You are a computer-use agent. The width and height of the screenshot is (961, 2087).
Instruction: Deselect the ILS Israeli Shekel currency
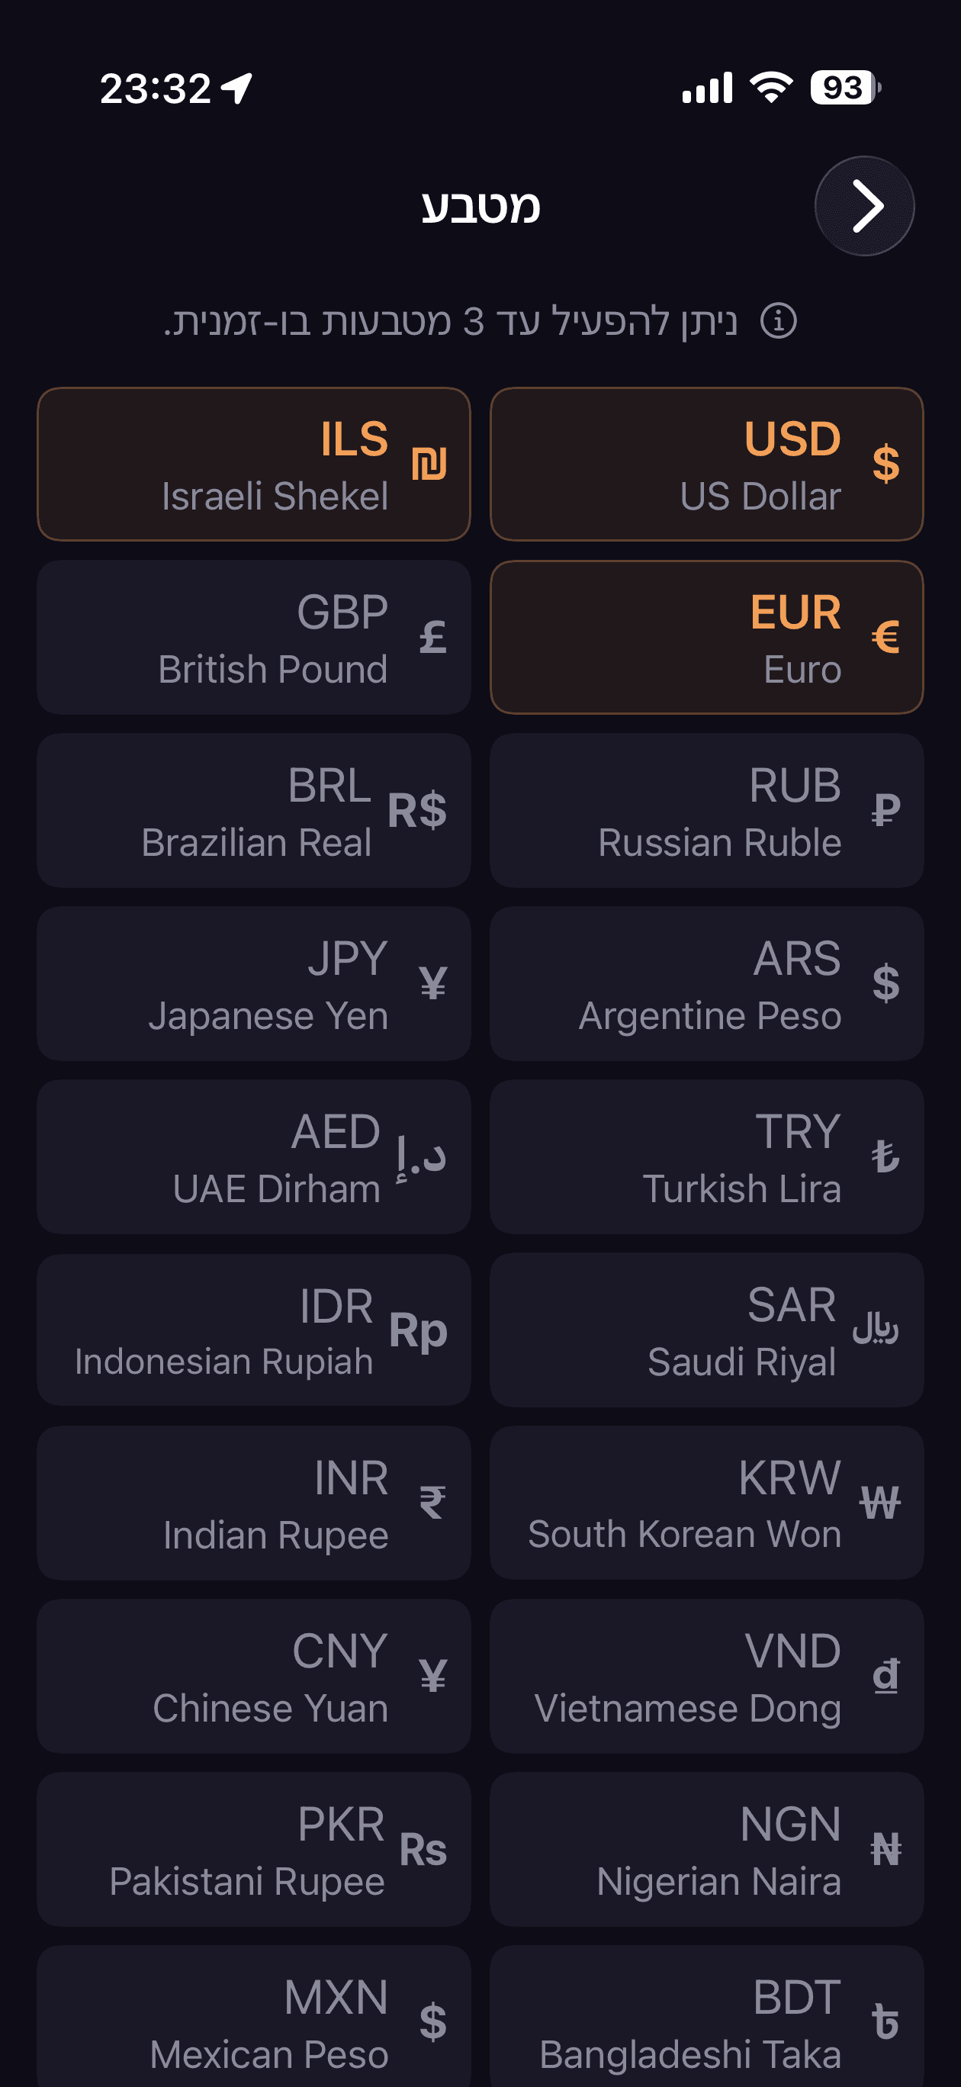pos(254,465)
